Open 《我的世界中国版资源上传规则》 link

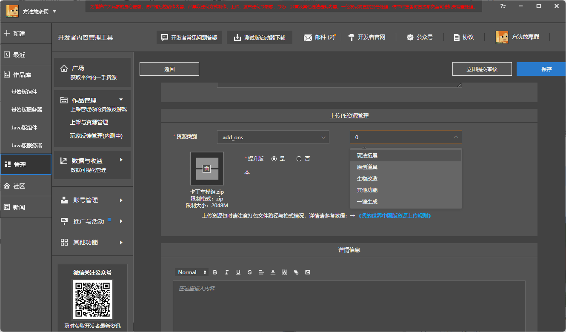(394, 216)
